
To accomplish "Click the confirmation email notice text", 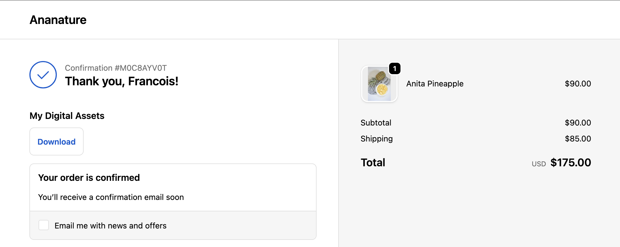I will pos(111,197).
